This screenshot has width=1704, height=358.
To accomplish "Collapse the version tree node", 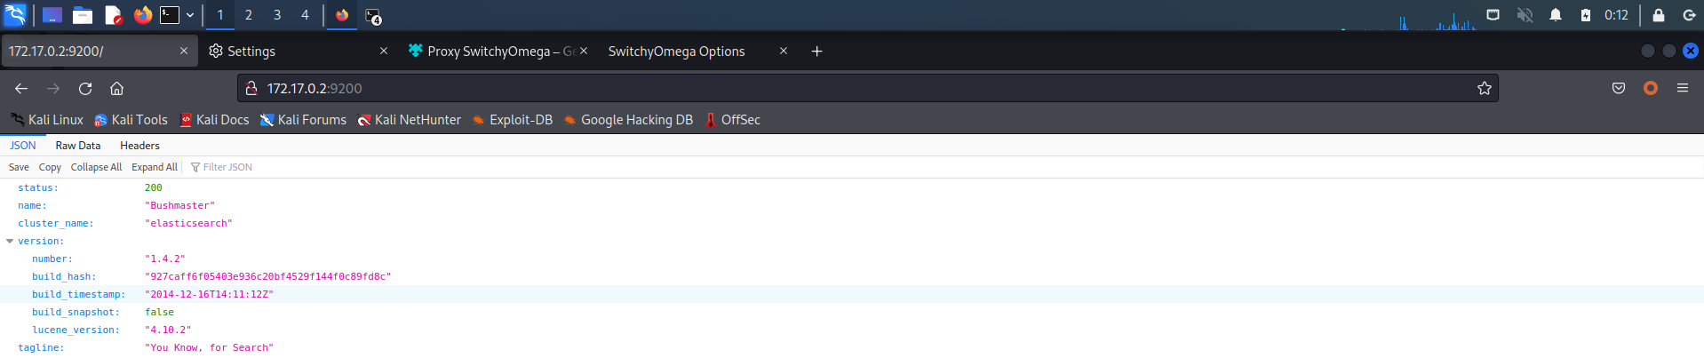I will click(x=10, y=241).
